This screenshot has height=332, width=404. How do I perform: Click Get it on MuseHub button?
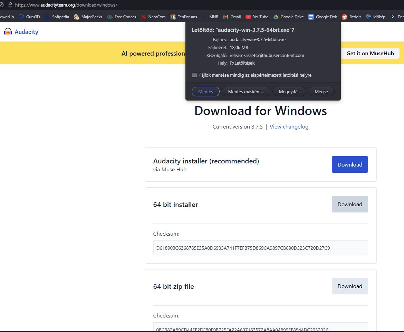point(370,53)
